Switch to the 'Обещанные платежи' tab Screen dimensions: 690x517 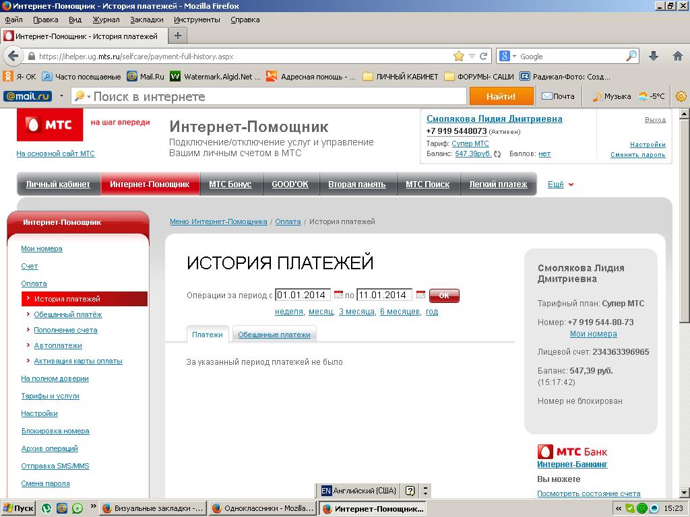[274, 335]
